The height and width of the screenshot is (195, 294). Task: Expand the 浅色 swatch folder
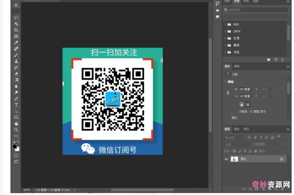tap(225, 52)
